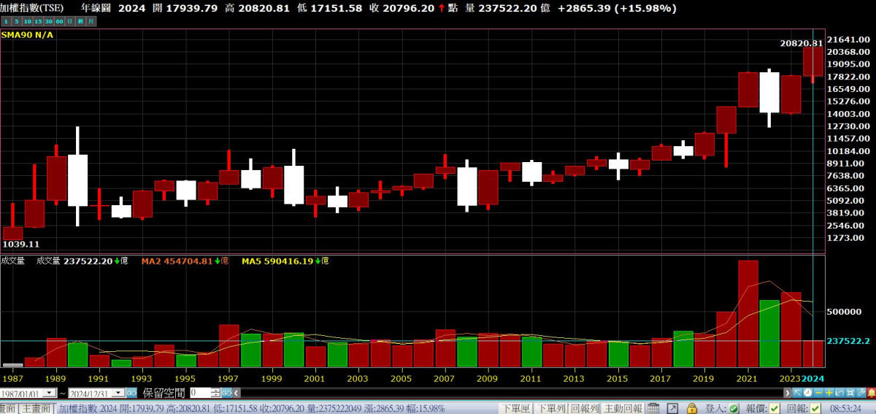Viewport: 876px width, 414px height.
Task: Click the red alert bell icon
Action: [871, 393]
